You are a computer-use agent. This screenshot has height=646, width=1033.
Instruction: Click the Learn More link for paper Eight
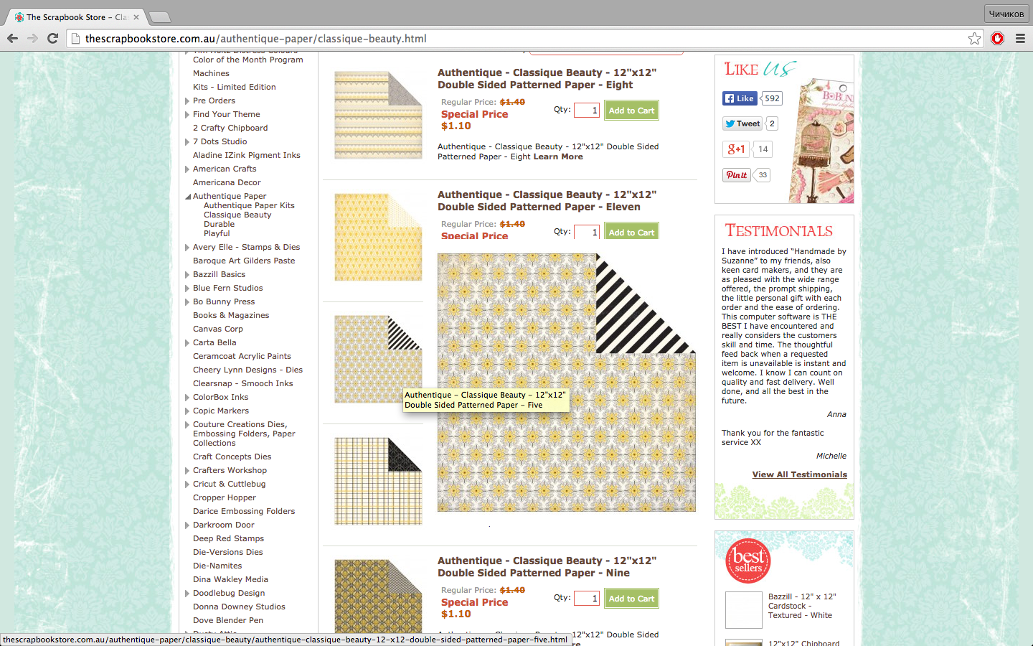[x=558, y=156]
